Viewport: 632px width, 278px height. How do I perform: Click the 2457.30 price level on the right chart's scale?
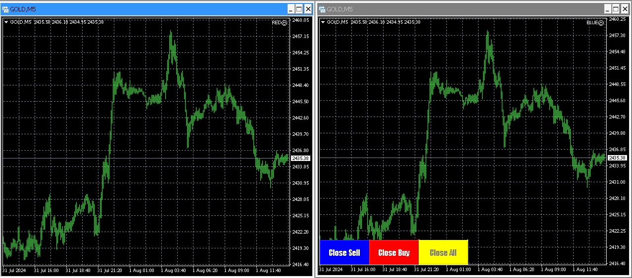click(617, 36)
